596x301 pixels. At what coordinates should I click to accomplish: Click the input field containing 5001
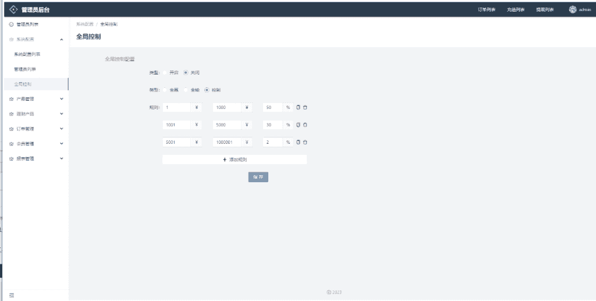[x=177, y=142]
